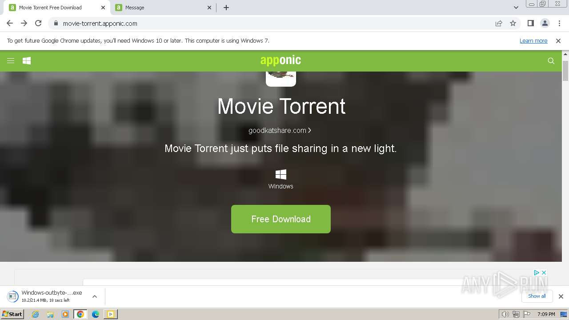Launch Internet Explorer from the taskbar
The width and height of the screenshot is (569, 320).
pos(36,314)
